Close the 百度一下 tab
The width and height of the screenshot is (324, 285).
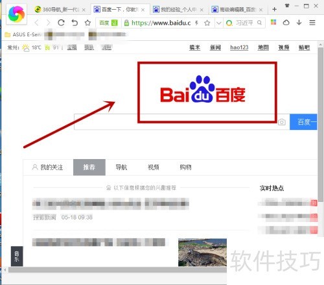(143, 10)
